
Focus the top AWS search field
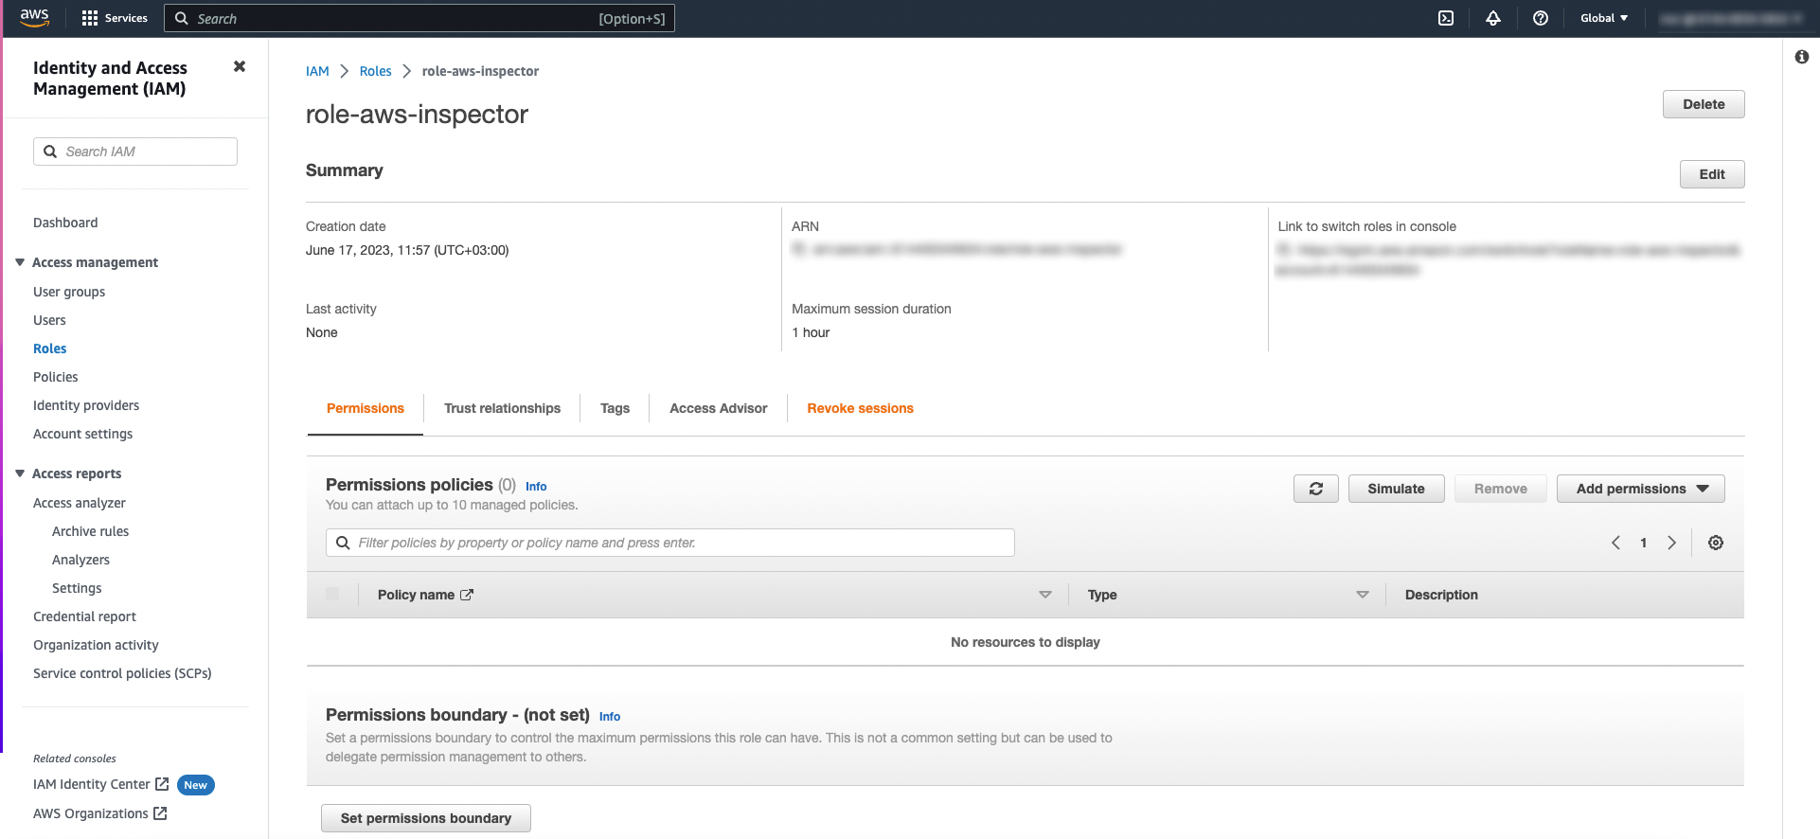[x=419, y=18]
